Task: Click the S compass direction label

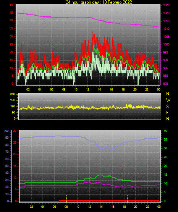Action: [167, 107]
